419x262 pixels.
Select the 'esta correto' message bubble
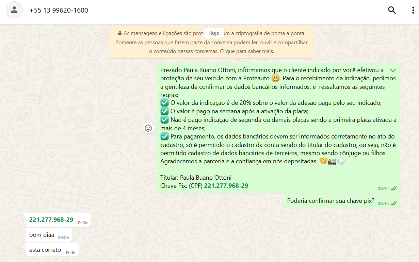pos(45,250)
